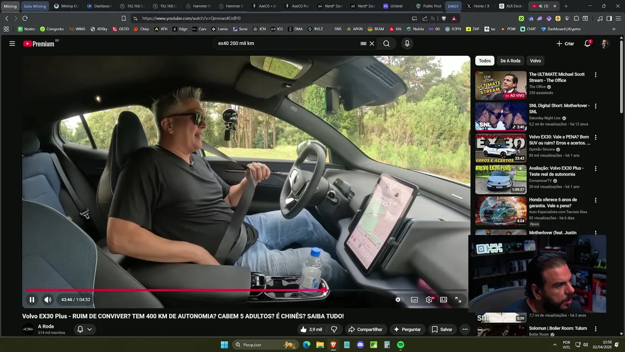Click the progress bar scrubber handle
625x352 pixels.
[324, 290]
